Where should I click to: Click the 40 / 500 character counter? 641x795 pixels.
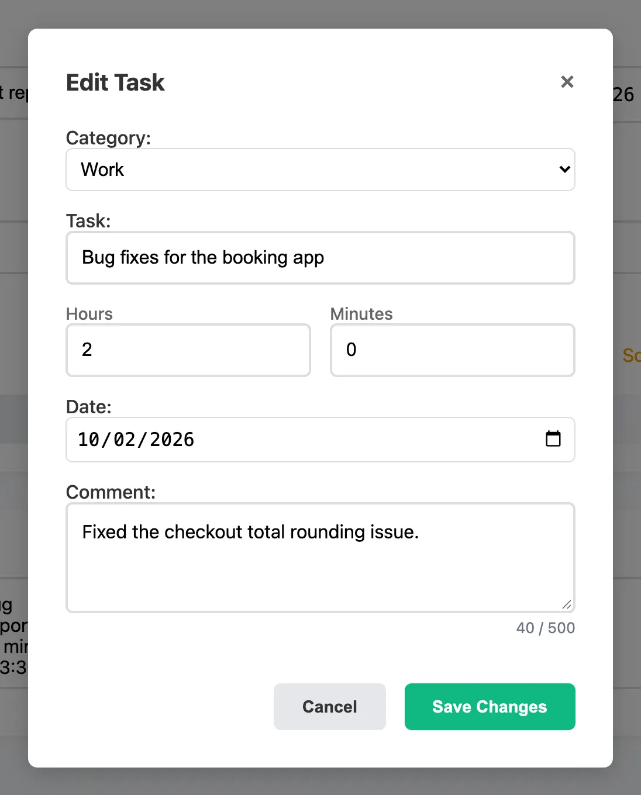coord(546,628)
